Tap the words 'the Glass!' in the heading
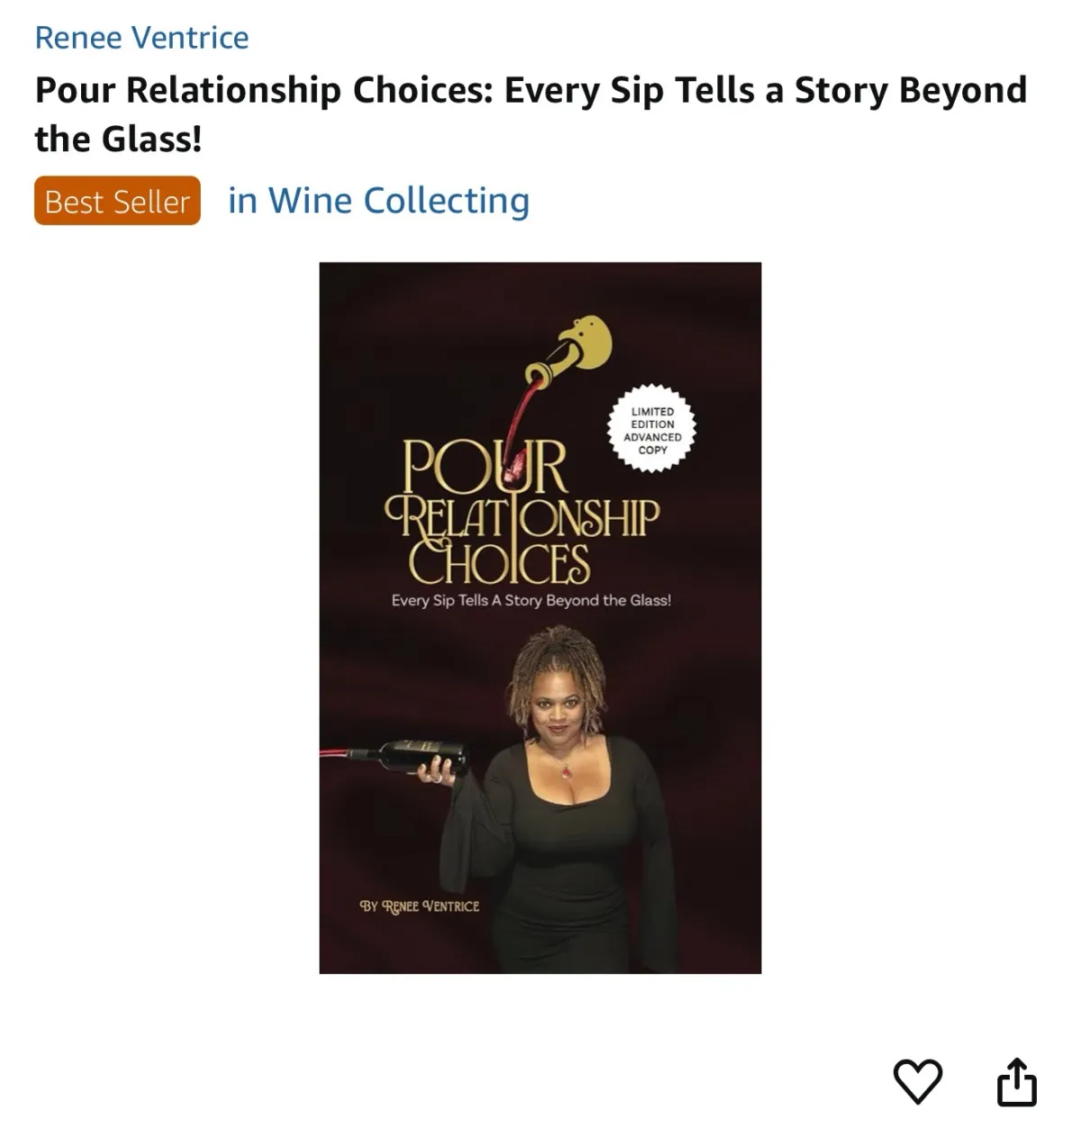Viewport: 1081px width, 1146px height. pos(118,140)
